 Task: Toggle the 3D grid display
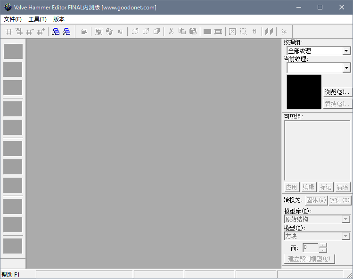click(x=19, y=31)
